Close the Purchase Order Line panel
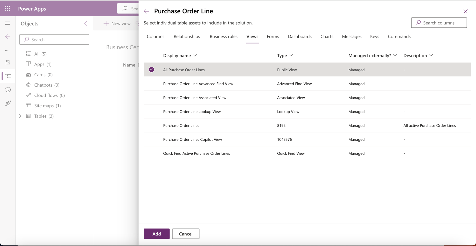Image resolution: width=476 pixels, height=246 pixels. point(465,11)
